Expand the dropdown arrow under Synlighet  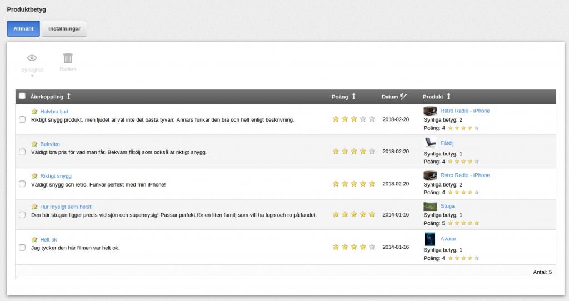point(32,76)
